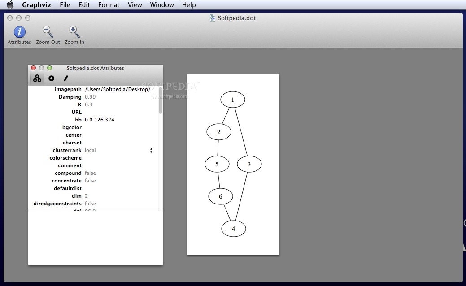Select the edge attributes line icon

click(x=65, y=78)
